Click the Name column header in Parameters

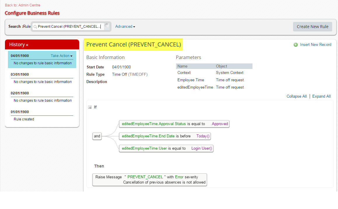[x=182, y=66]
